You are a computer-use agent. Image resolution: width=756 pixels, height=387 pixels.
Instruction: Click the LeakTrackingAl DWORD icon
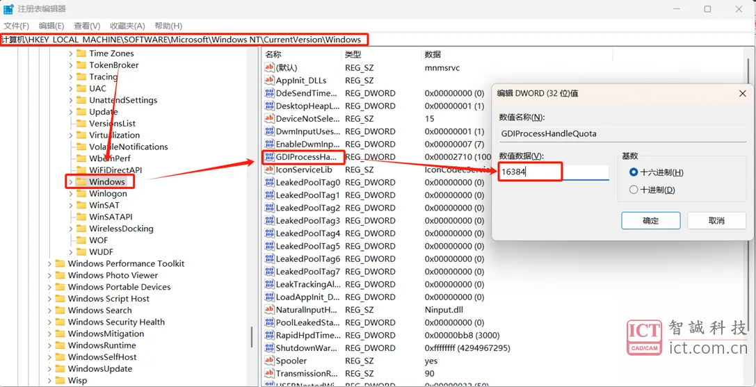click(270, 284)
